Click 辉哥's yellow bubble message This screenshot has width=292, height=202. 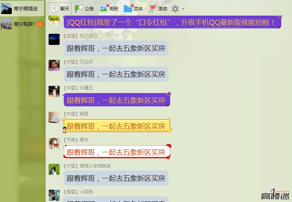coord(117,126)
